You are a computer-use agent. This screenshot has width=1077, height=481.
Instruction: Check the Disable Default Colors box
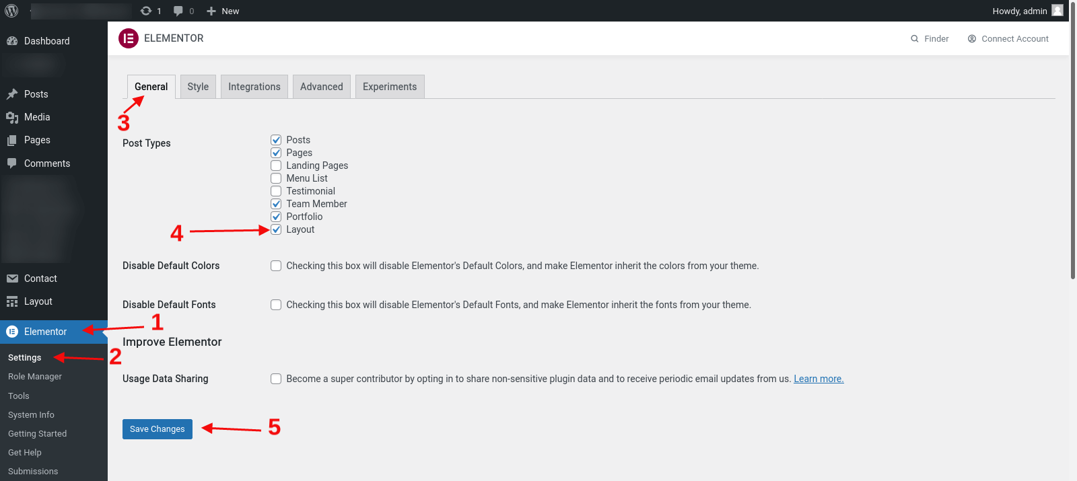(x=276, y=266)
